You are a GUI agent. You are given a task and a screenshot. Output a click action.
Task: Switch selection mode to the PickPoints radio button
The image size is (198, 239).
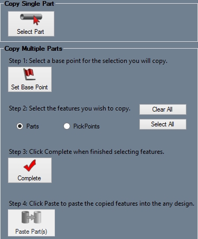67,126
